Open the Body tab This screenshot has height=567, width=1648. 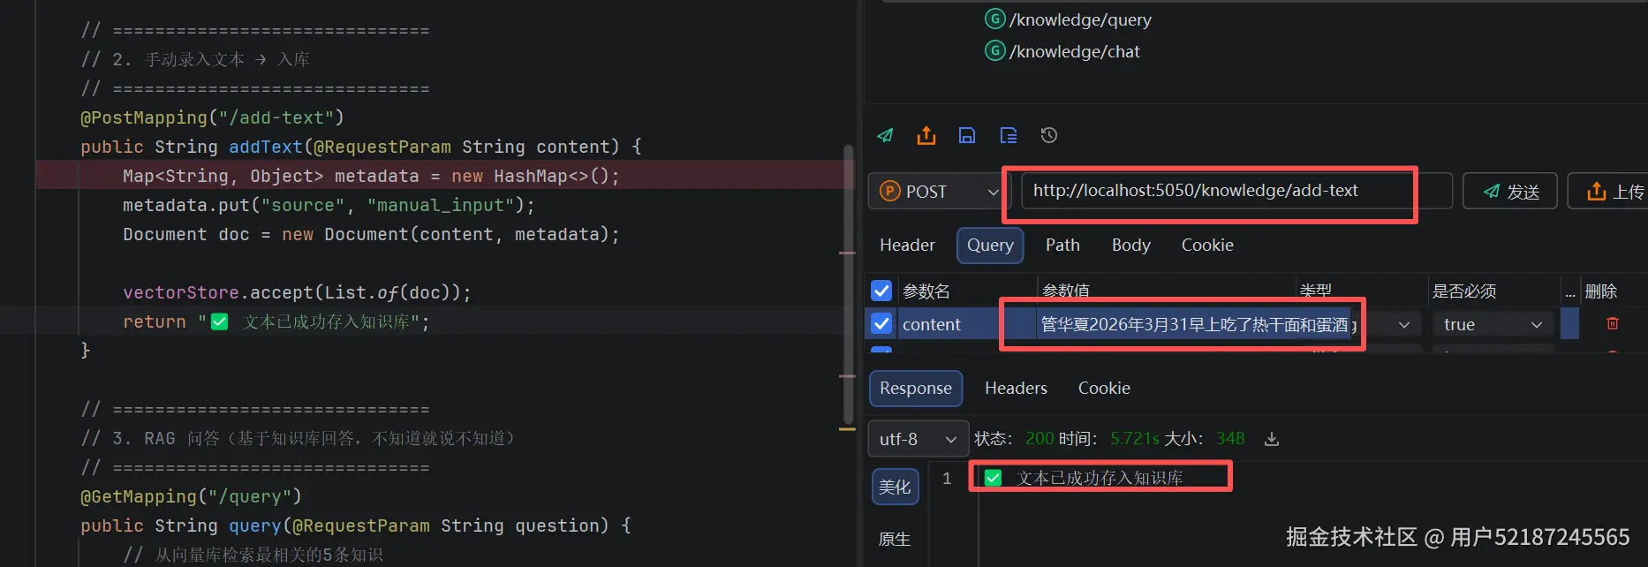[1131, 245]
